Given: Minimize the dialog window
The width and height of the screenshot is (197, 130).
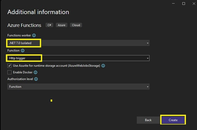Looking at the screenshot, I should [173, 3].
